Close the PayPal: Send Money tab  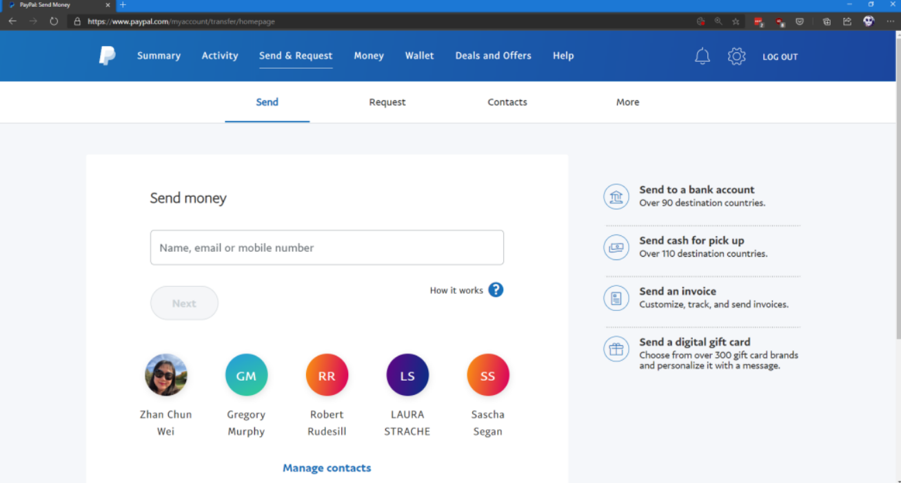[x=108, y=5]
